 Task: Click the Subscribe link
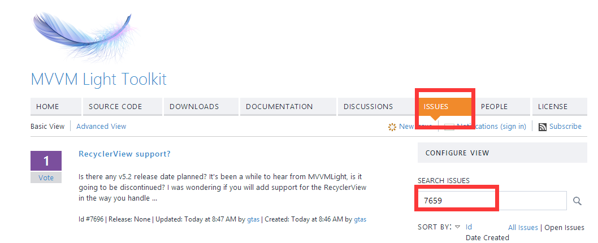point(565,126)
